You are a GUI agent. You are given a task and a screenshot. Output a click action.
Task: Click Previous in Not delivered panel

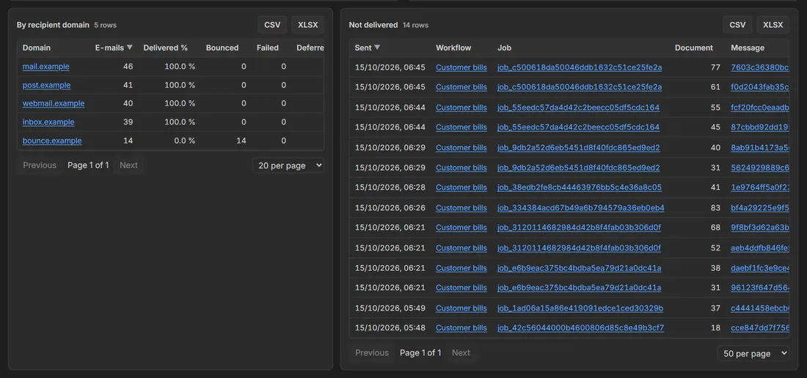pyautogui.click(x=372, y=353)
